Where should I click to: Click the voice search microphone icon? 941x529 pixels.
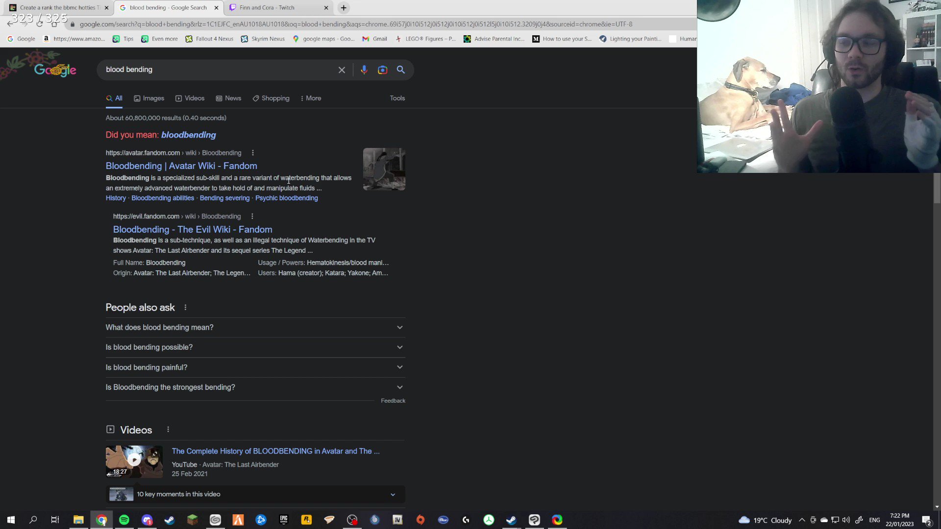click(x=364, y=70)
